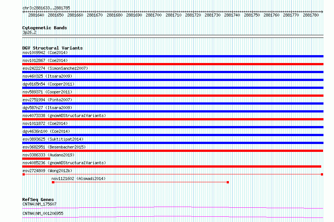
Task: Click the blue bar under esv2751994
Action: pos(173,103)
